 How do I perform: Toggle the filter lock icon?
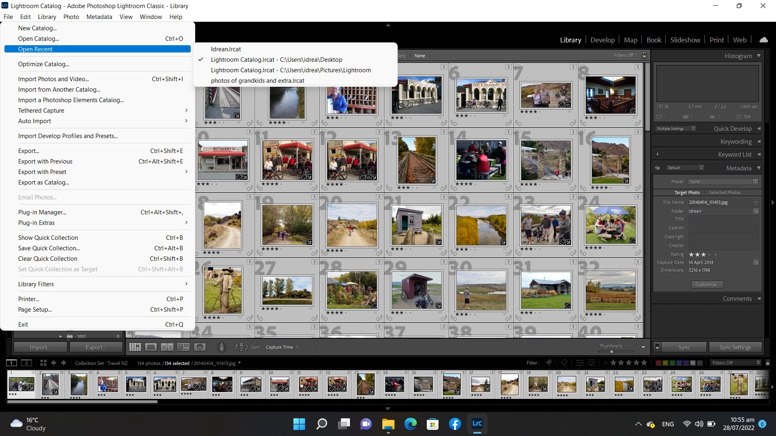(645, 55)
